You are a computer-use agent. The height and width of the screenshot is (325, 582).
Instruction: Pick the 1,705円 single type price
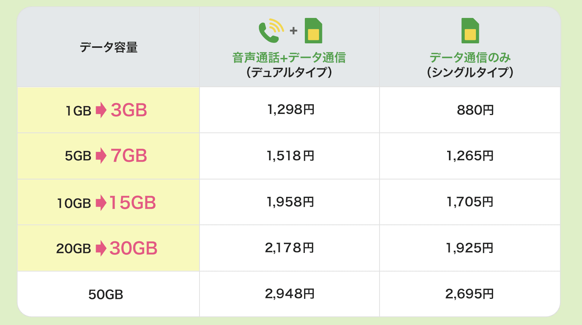[x=470, y=202]
